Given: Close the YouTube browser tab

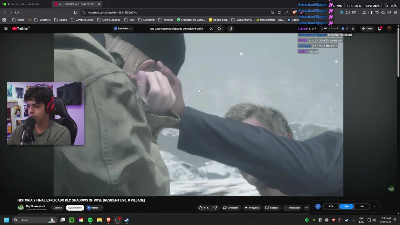Looking at the screenshot, I should [99, 4].
